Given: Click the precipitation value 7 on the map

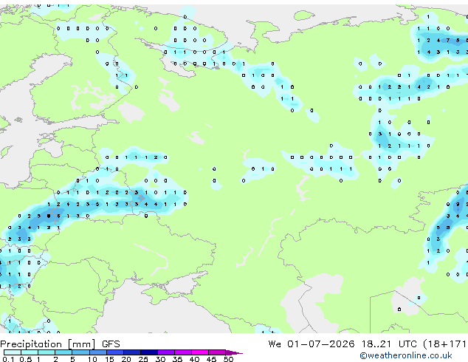Looking at the screenshot, I should pos(448,41).
